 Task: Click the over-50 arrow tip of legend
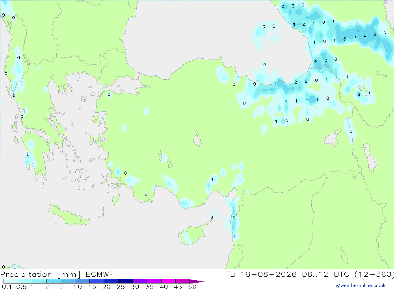[197, 281]
